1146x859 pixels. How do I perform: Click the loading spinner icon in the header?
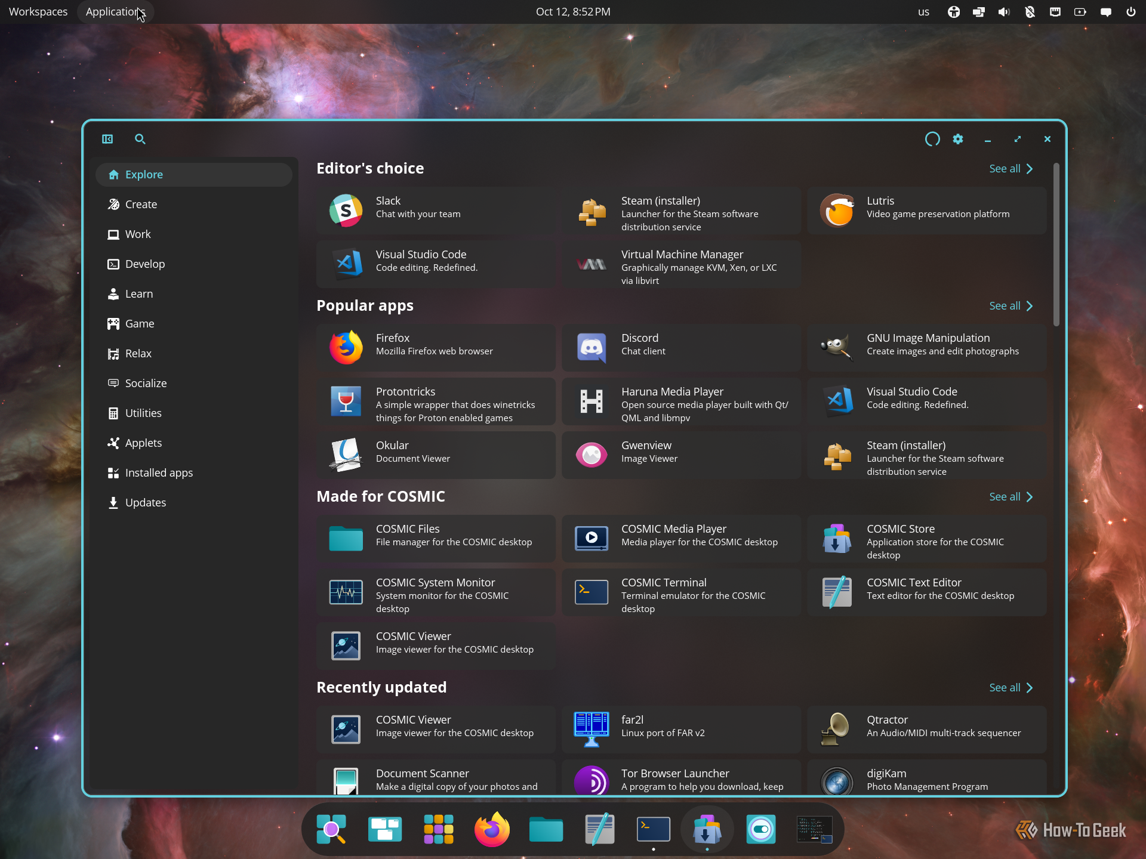(932, 139)
